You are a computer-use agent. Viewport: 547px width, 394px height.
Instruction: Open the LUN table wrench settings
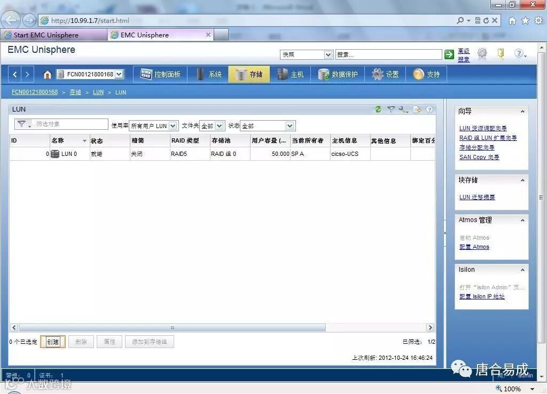point(404,109)
